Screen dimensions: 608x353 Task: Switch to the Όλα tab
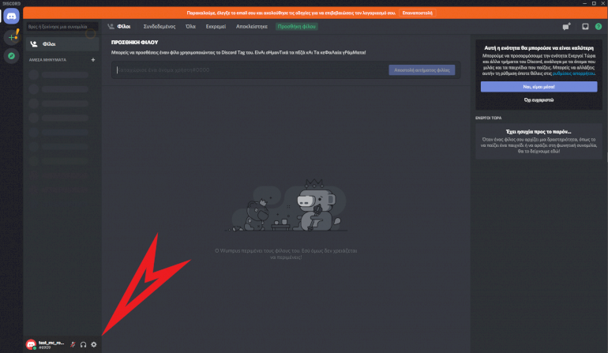[x=190, y=26]
